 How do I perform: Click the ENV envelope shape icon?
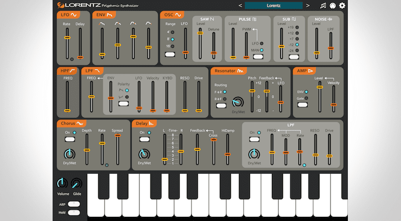(x=109, y=15)
